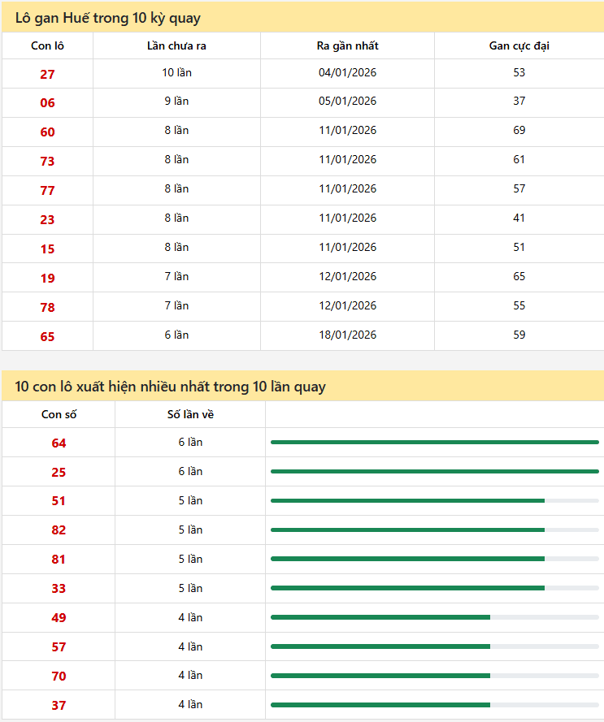Click the date 18/01/2026 for lô 65
The height and width of the screenshot is (722, 604).
tap(347, 335)
